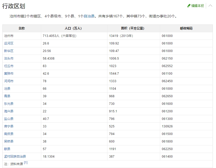Viewport: 216px width, 168px height.
Task: Open the 自治县 link in the intro sentence
Action: point(89,16)
